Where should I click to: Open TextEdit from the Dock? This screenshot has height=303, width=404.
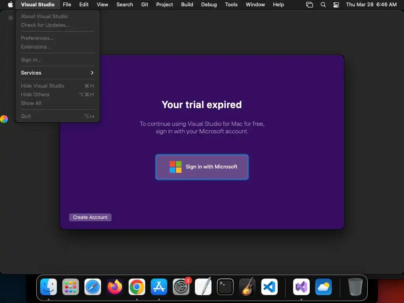(x=203, y=287)
